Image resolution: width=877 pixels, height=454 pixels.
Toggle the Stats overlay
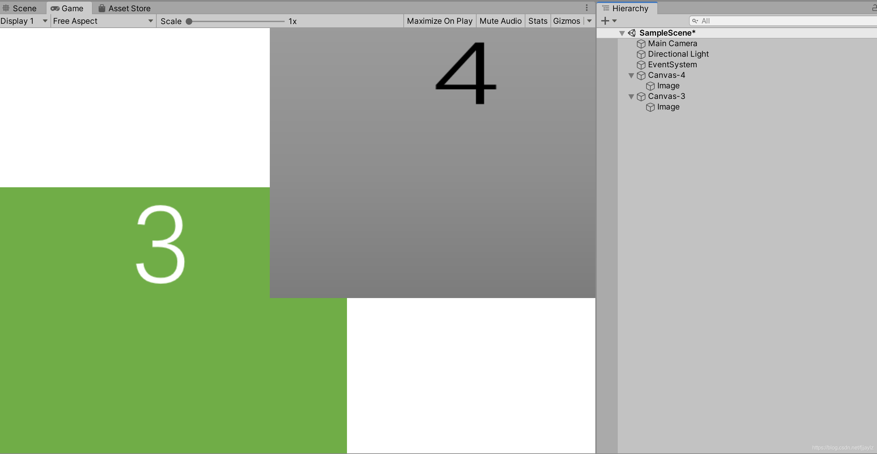pos(537,21)
